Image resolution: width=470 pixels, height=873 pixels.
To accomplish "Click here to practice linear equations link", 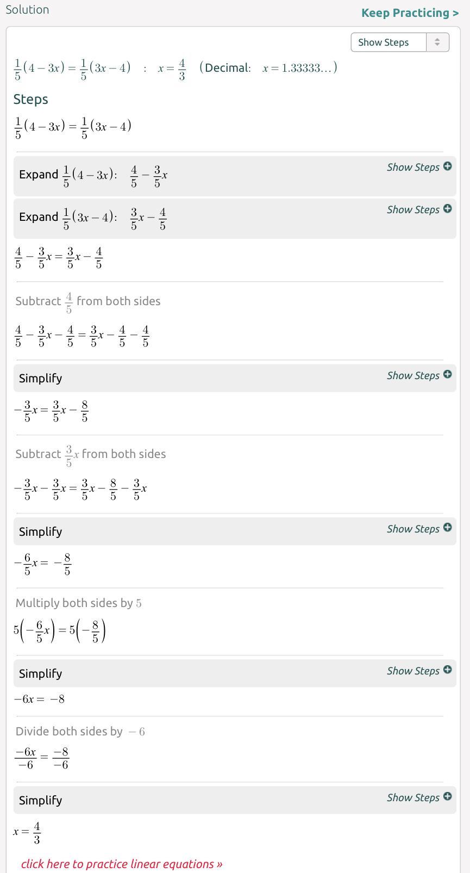I will 122,864.
